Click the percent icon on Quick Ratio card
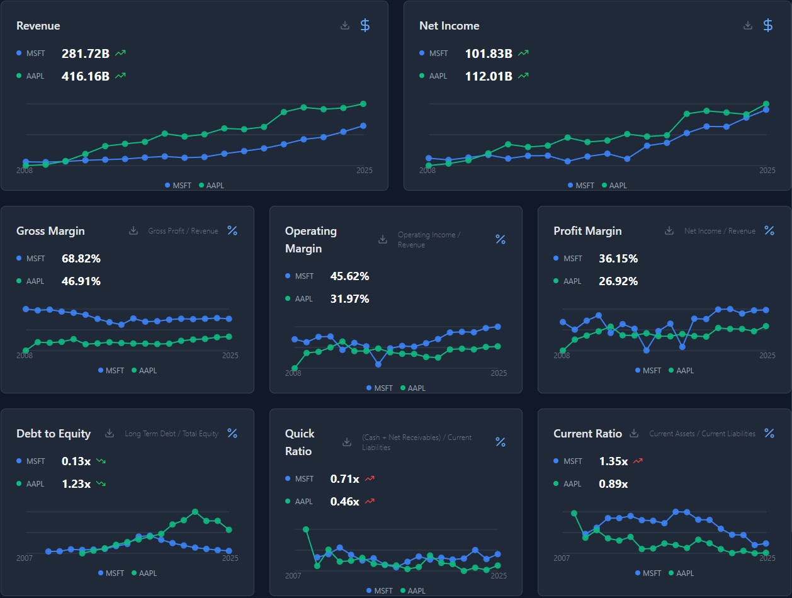 (501, 442)
